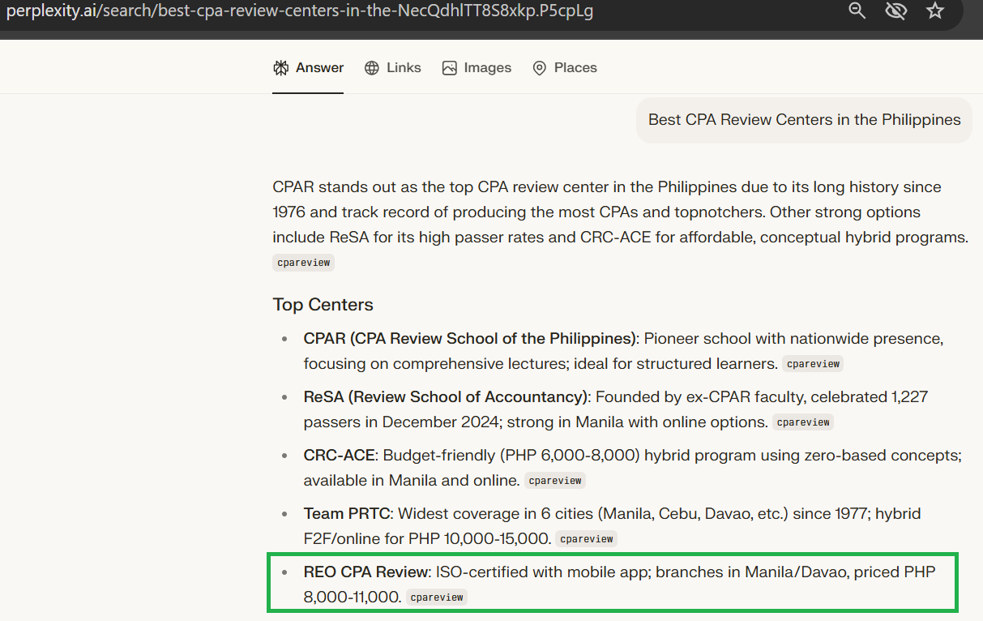Click the bold 'REO CPA Review' text
Screen dimensions: 983x621
pos(365,572)
